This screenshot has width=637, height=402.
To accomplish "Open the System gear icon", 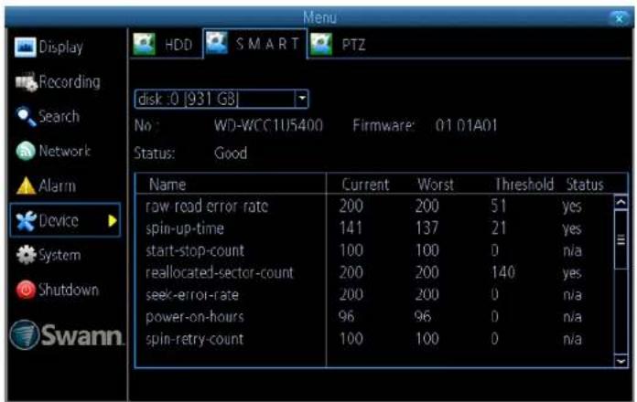I will pos(26,255).
